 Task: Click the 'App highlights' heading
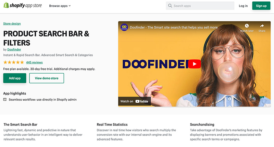click(x=14, y=93)
